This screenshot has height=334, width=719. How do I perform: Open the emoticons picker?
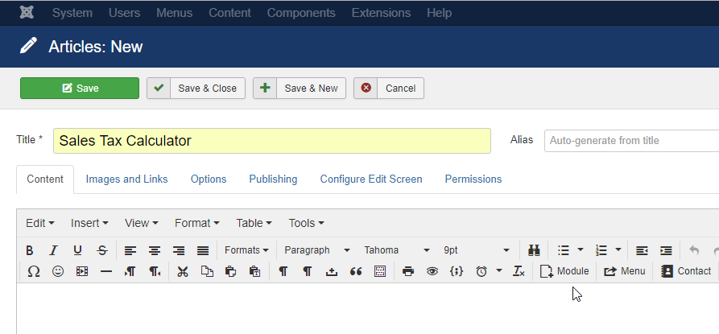pyautogui.click(x=58, y=272)
